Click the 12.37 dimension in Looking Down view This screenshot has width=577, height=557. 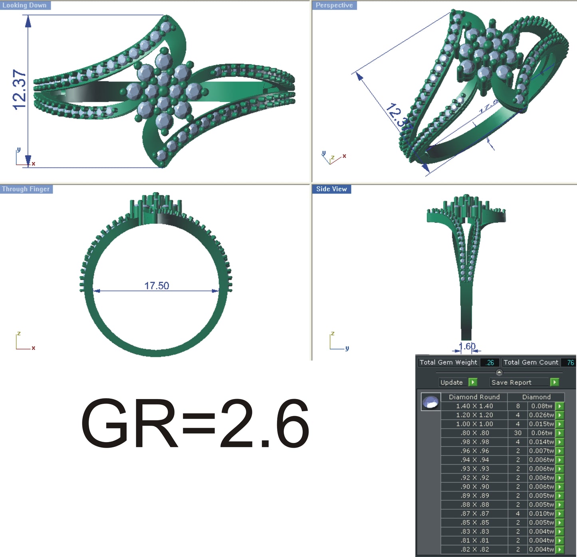pos(19,90)
